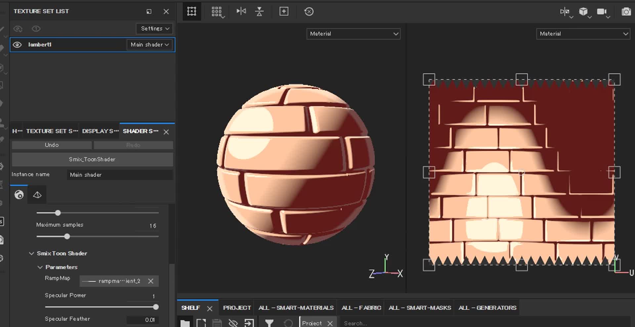Open the video camera settings icon
Viewport: 635px width, 327px height.
pos(603,12)
